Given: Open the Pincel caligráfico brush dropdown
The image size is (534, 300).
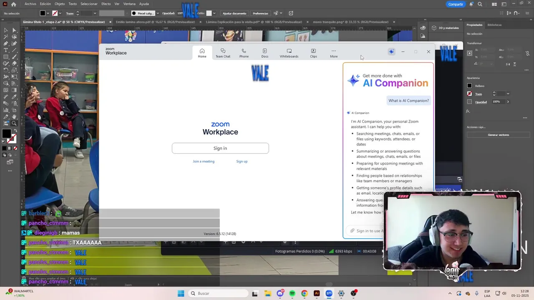Looking at the screenshot, I should 158,13.
